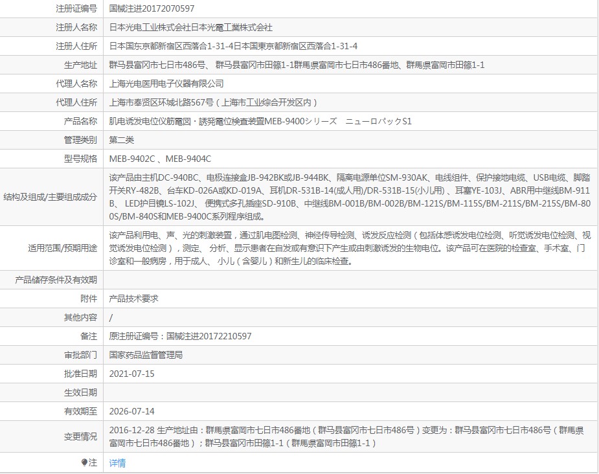599x474 pixels.
Task: Click the 注册证编号 label cell
Action: 76,8
